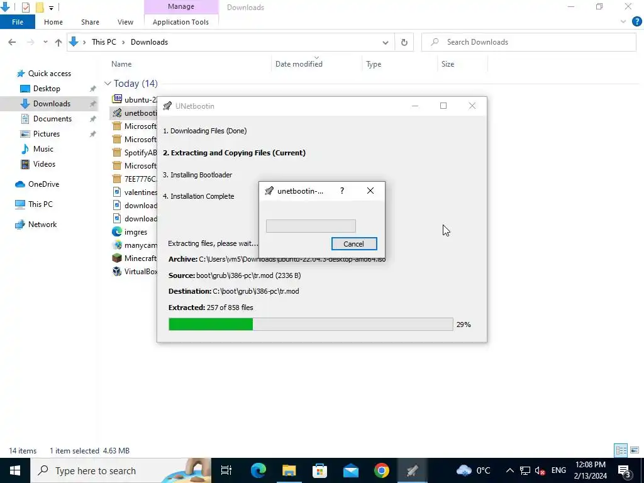Click the Search Downloads box
The height and width of the screenshot is (483, 644).
[x=528, y=42]
